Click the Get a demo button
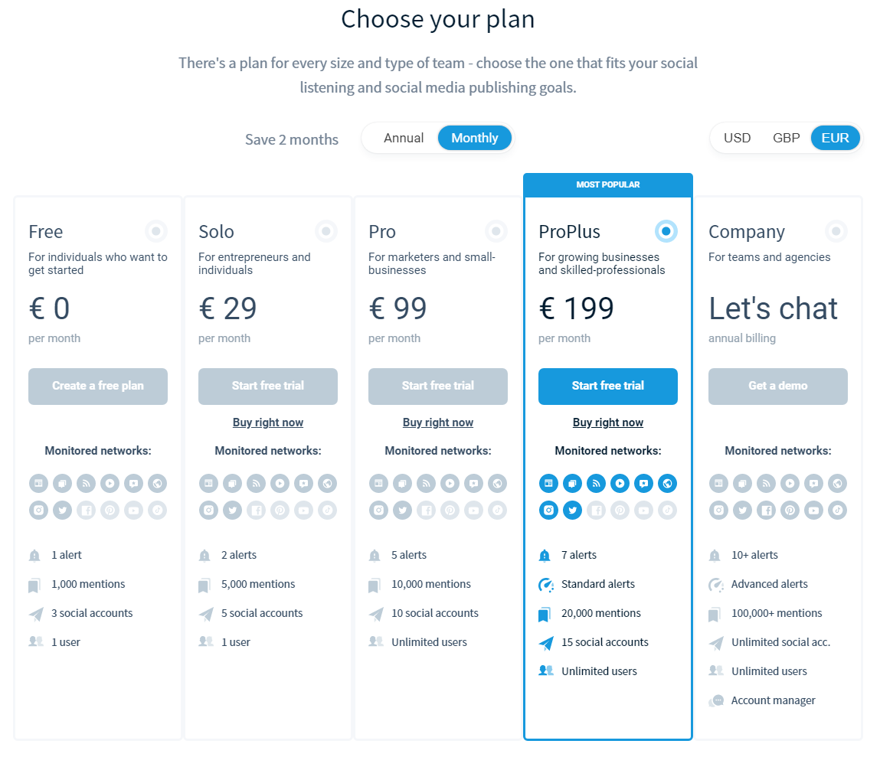Viewport: 880px width, 757px height. [x=778, y=387]
